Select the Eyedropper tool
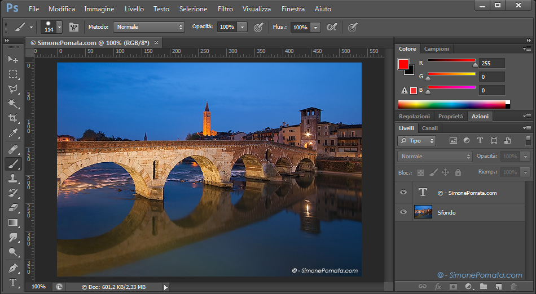This screenshot has height=294, width=536. pos(13,133)
